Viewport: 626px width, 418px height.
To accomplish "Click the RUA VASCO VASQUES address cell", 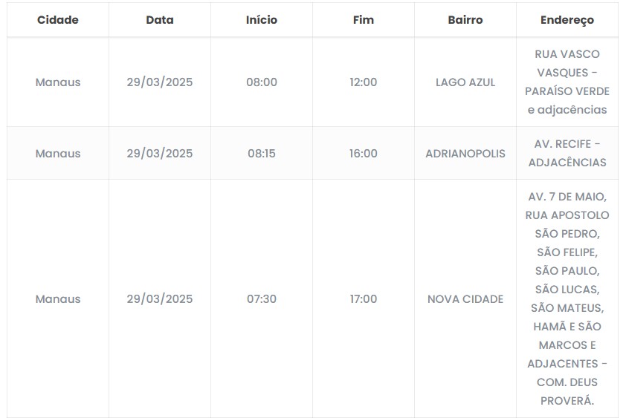I will [567, 82].
